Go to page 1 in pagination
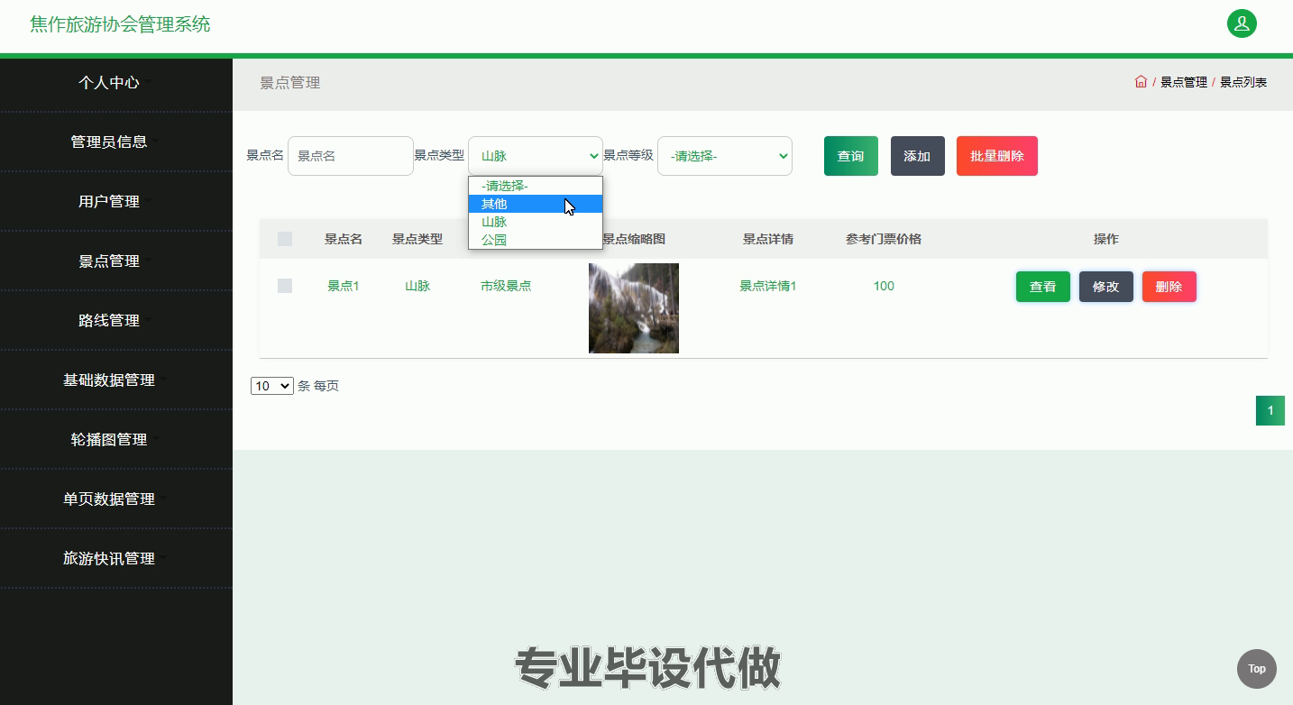Viewport: 1293px width, 705px height. pos(1270,410)
